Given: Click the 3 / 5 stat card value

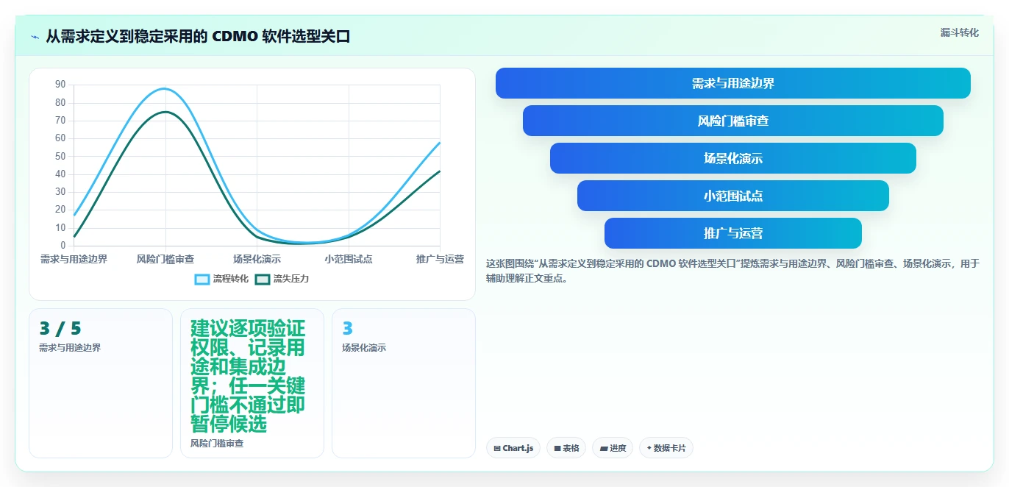Looking at the screenshot, I should (x=60, y=329).
